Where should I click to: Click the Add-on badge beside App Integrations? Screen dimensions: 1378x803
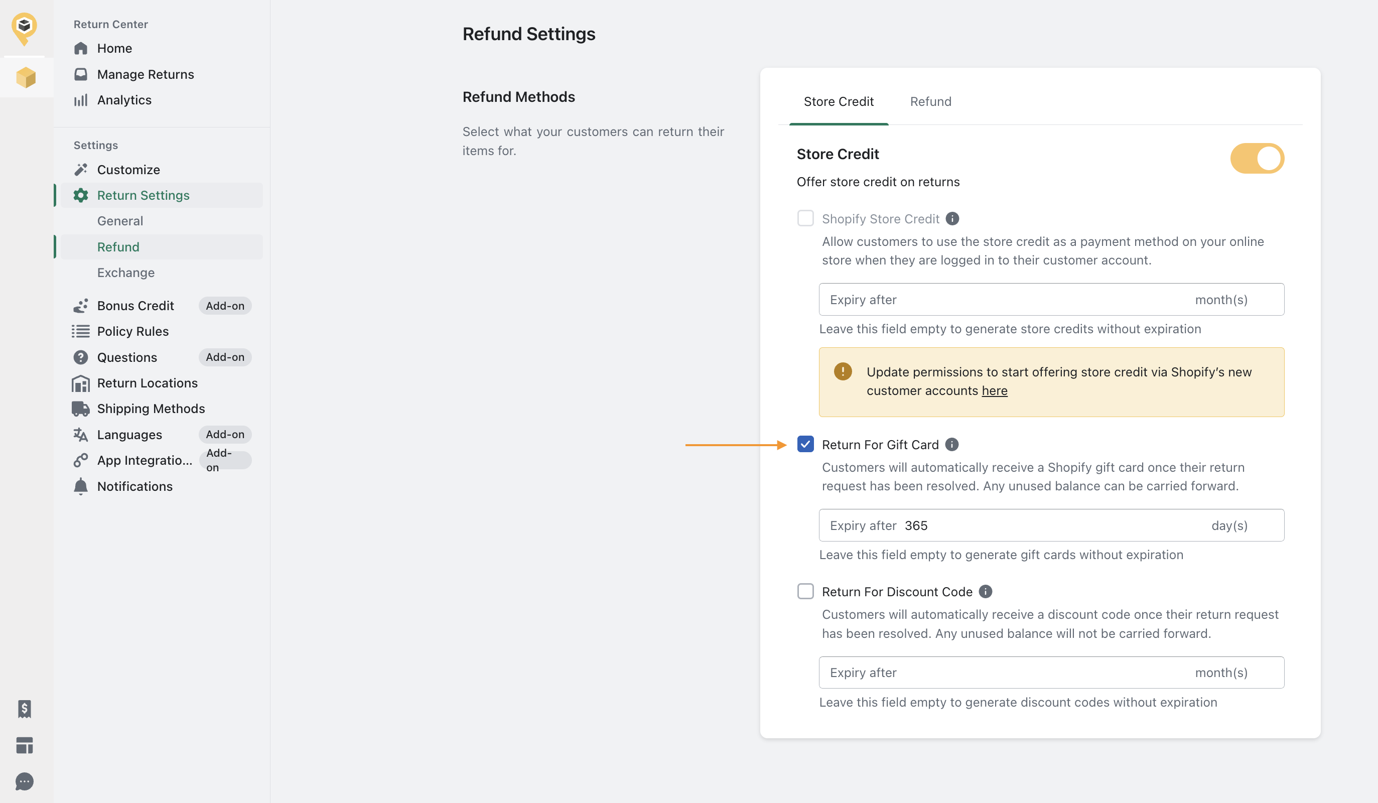pyautogui.click(x=225, y=460)
